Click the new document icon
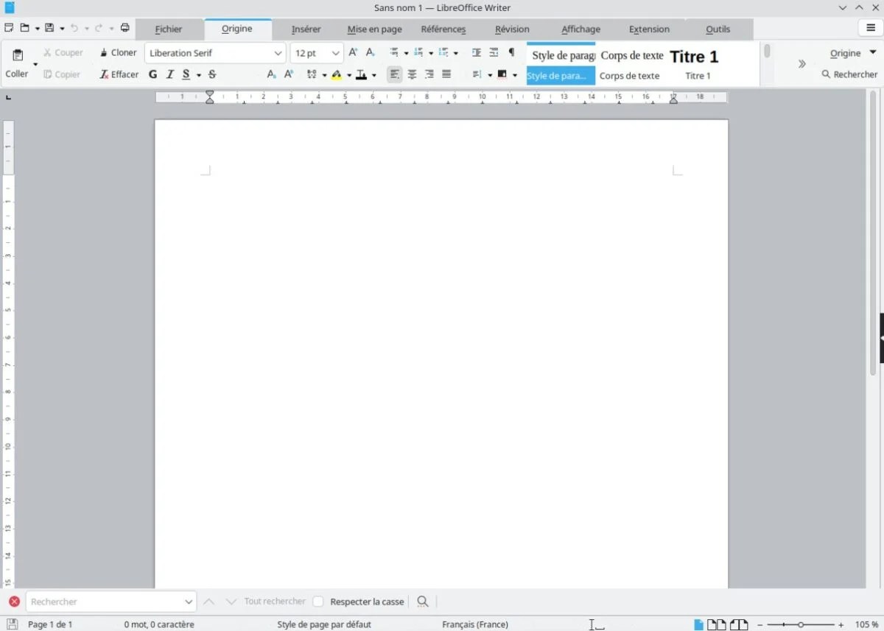Image resolution: width=884 pixels, height=631 pixels. 9,28
